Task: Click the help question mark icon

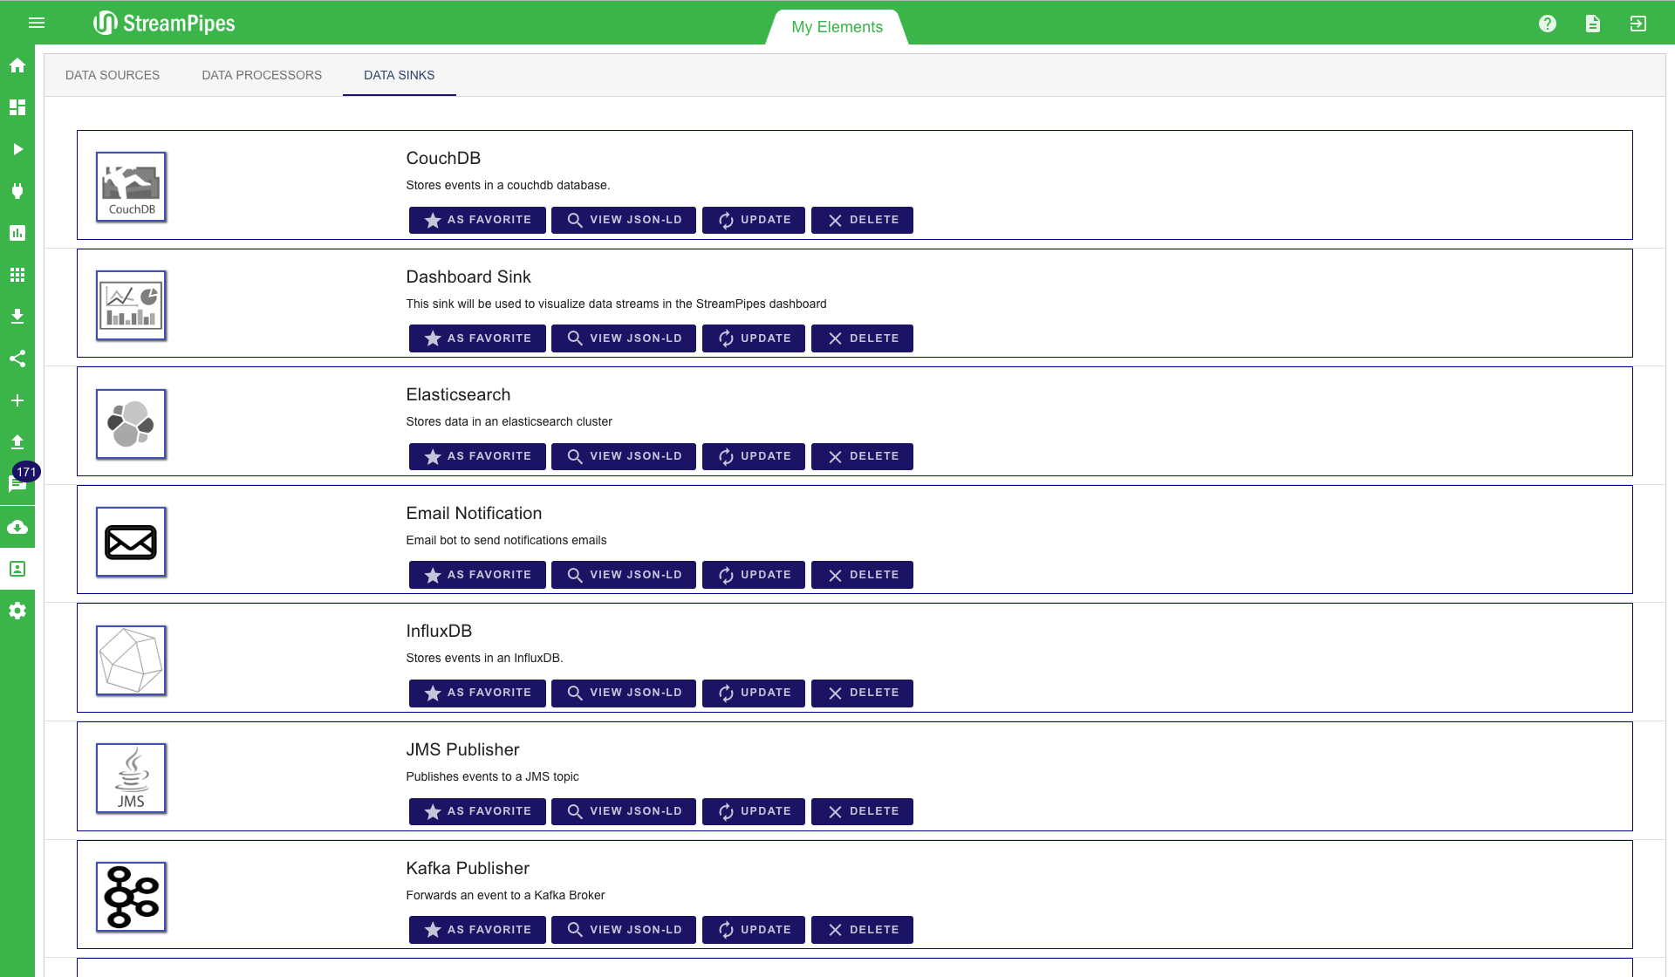Action: tap(1548, 24)
